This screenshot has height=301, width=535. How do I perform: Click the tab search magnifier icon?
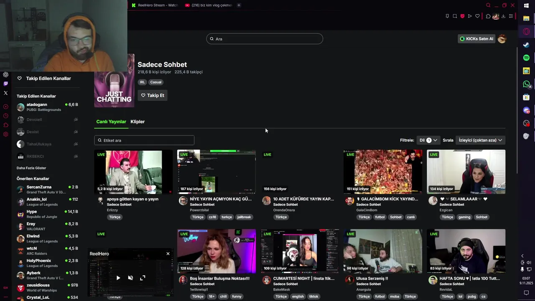tap(488, 5)
